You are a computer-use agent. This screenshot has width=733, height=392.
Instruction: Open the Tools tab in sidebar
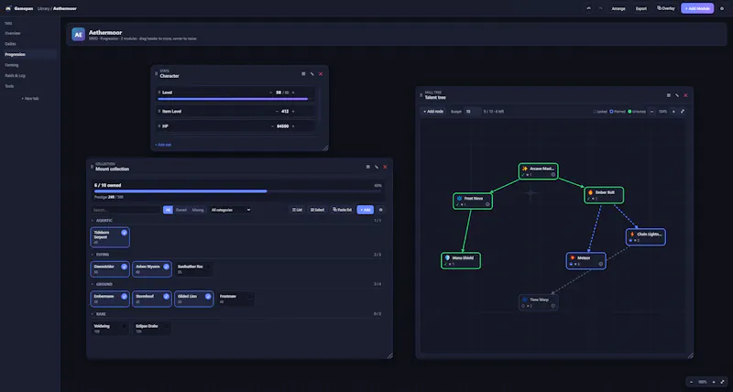tap(29, 86)
